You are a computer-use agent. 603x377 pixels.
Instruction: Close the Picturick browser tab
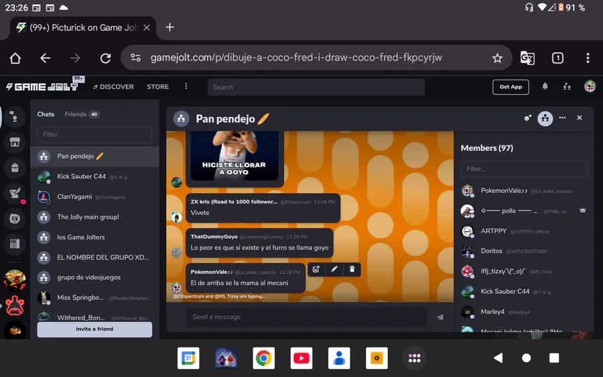(x=147, y=27)
